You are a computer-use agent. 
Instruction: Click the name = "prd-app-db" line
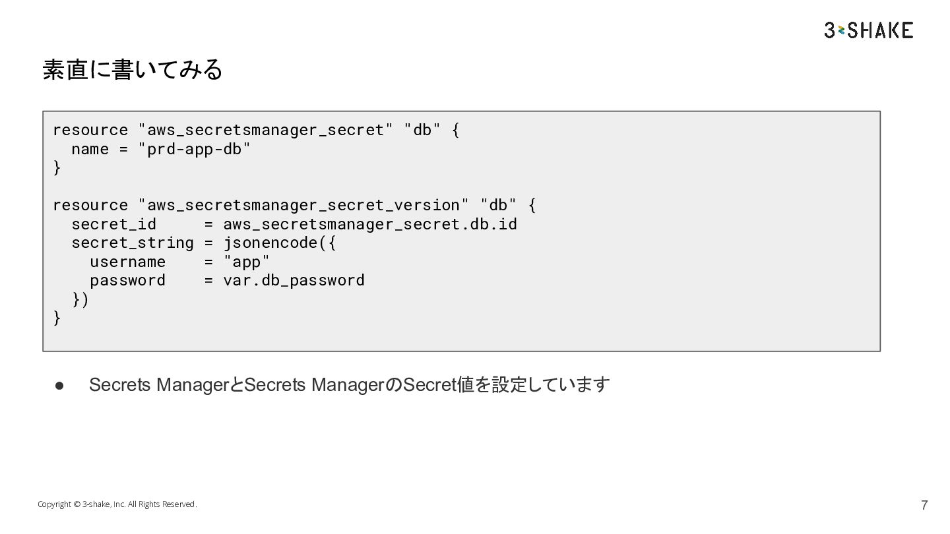161,149
